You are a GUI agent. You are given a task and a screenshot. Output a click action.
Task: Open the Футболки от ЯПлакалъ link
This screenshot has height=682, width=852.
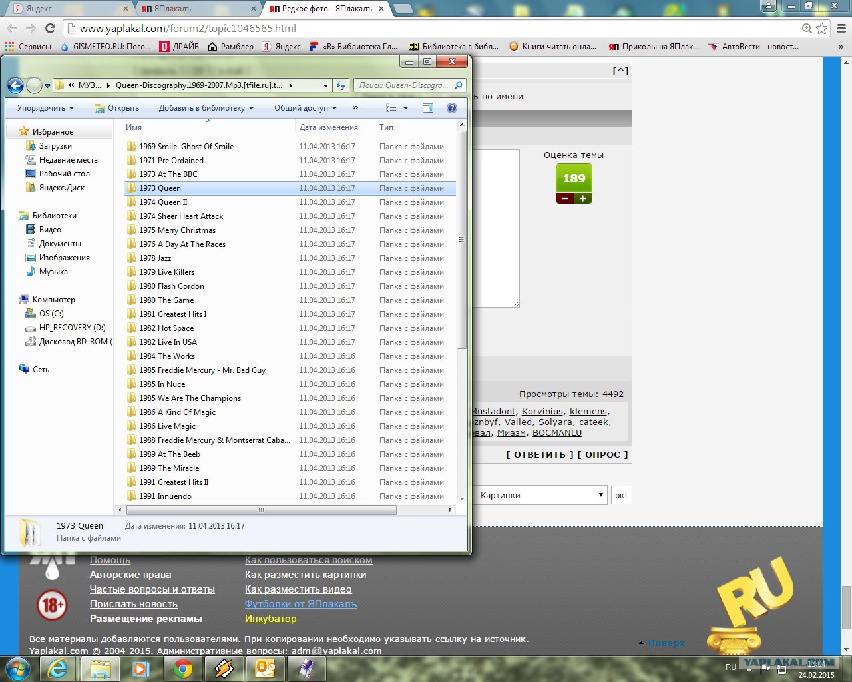tap(301, 604)
